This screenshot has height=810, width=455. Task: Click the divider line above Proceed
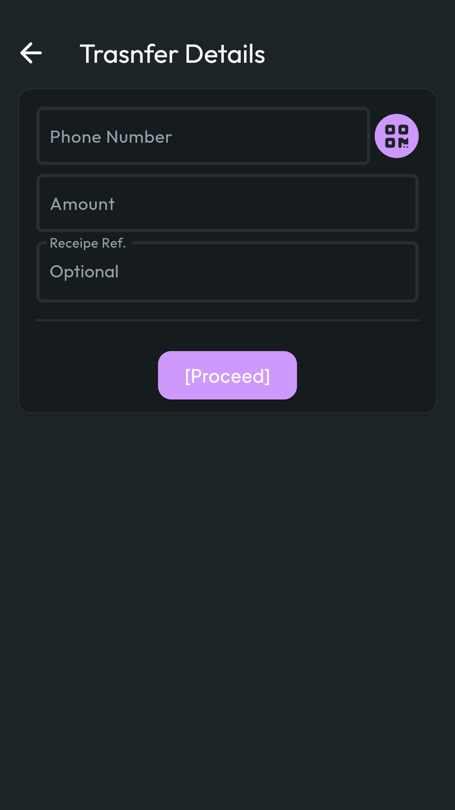227,320
